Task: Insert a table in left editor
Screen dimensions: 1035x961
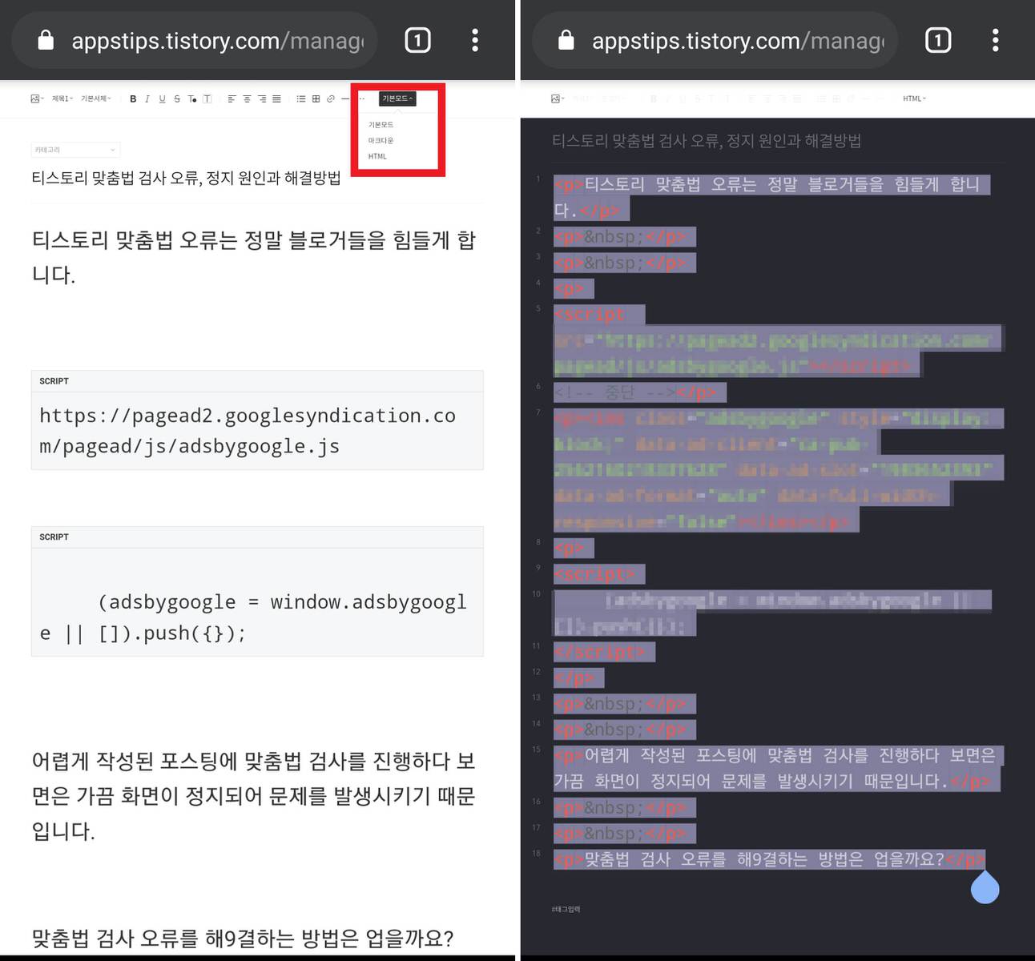Action: point(316,99)
